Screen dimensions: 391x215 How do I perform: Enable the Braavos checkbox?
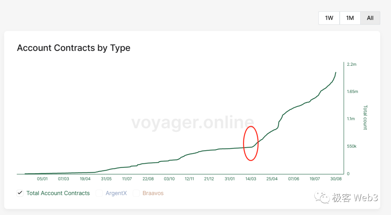coord(136,193)
